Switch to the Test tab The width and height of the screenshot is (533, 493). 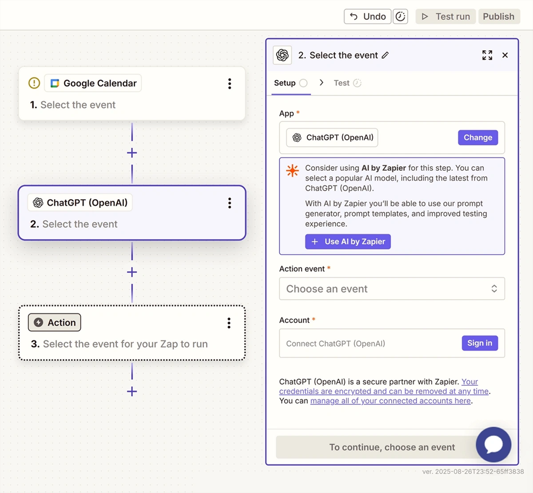[x=342, y=83]
